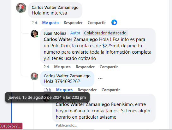Like Juan Molina's Polo 0km reply
This screenshot has width=172, height=130.
pos(62,67)
